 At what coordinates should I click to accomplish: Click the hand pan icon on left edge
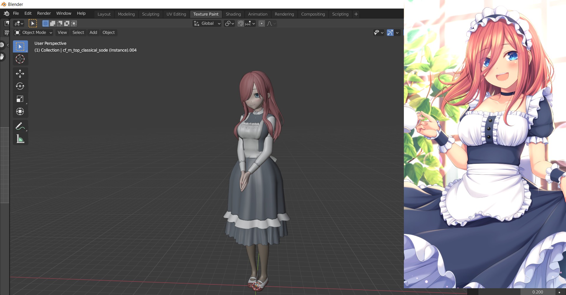pyautogui.click(x=2, y=56)
